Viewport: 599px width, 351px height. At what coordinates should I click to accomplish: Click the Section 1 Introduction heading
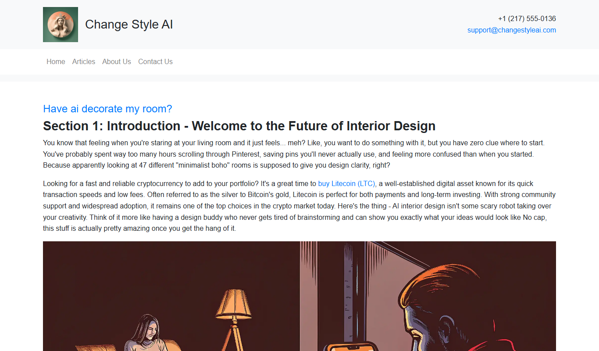pyautogui.click(x=239, y=126)
